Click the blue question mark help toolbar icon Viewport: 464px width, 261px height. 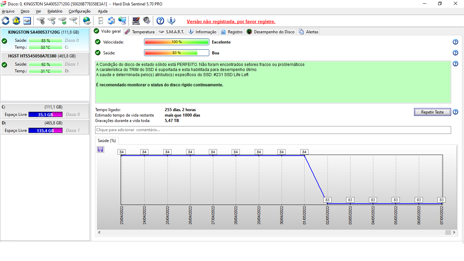(160, 21)
